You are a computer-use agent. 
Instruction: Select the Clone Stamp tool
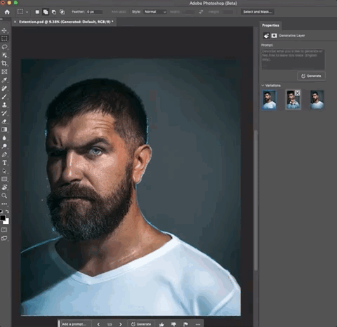[4, 105]
